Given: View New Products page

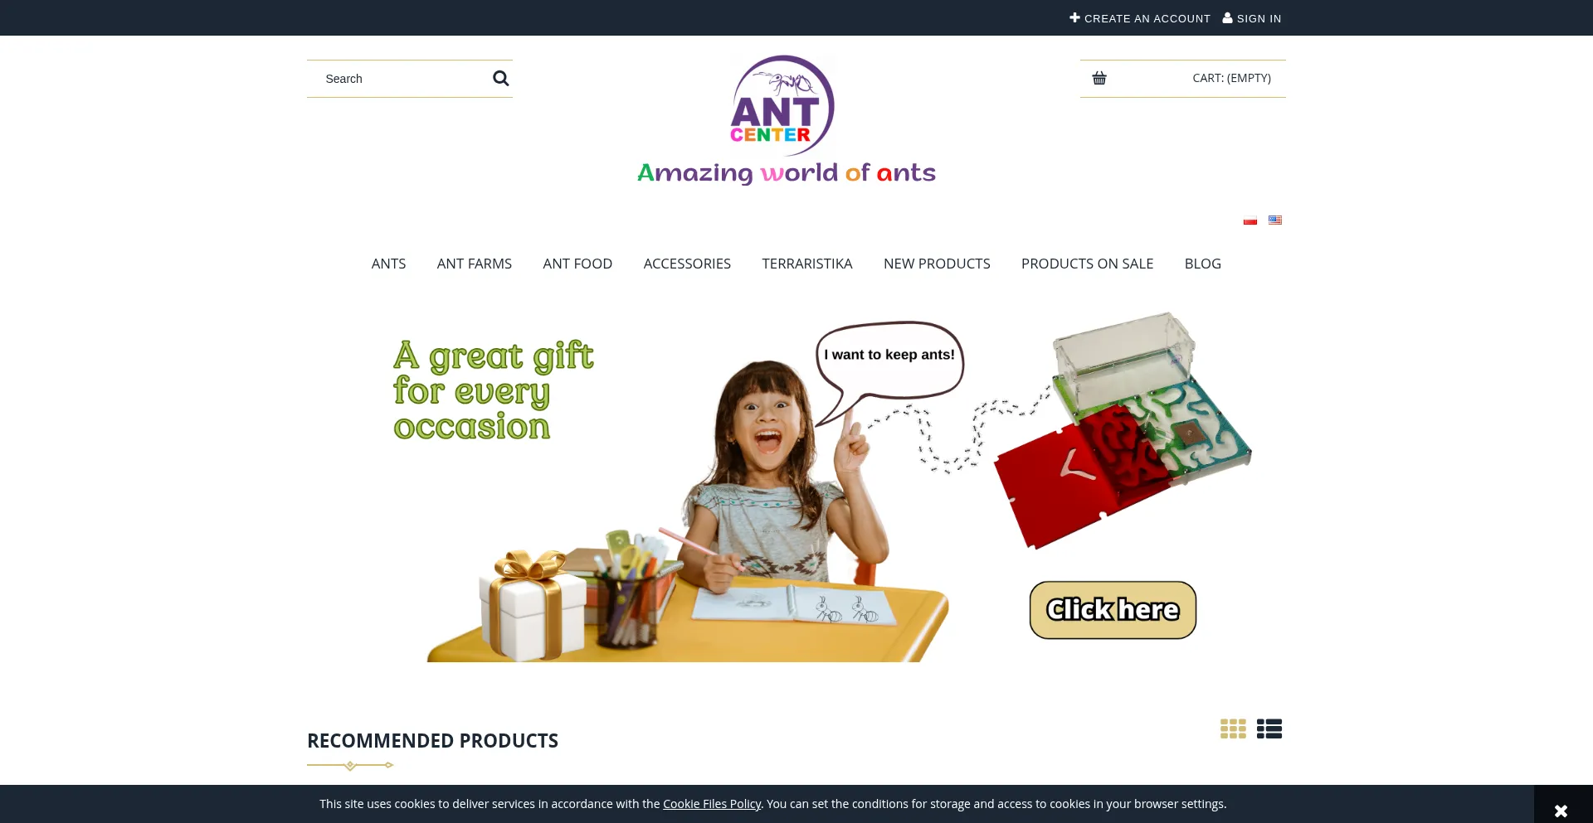Looking at the screenshot, I should click(x=937, y=264).
